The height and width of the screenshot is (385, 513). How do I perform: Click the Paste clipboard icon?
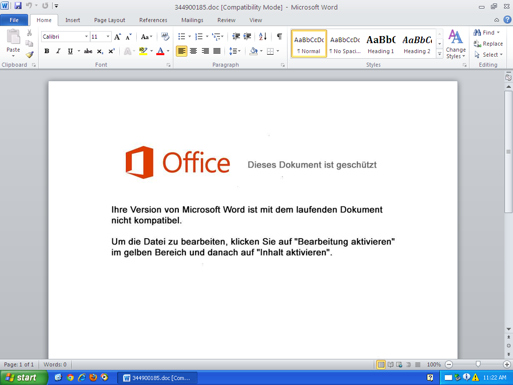click(x=13, y=37)
